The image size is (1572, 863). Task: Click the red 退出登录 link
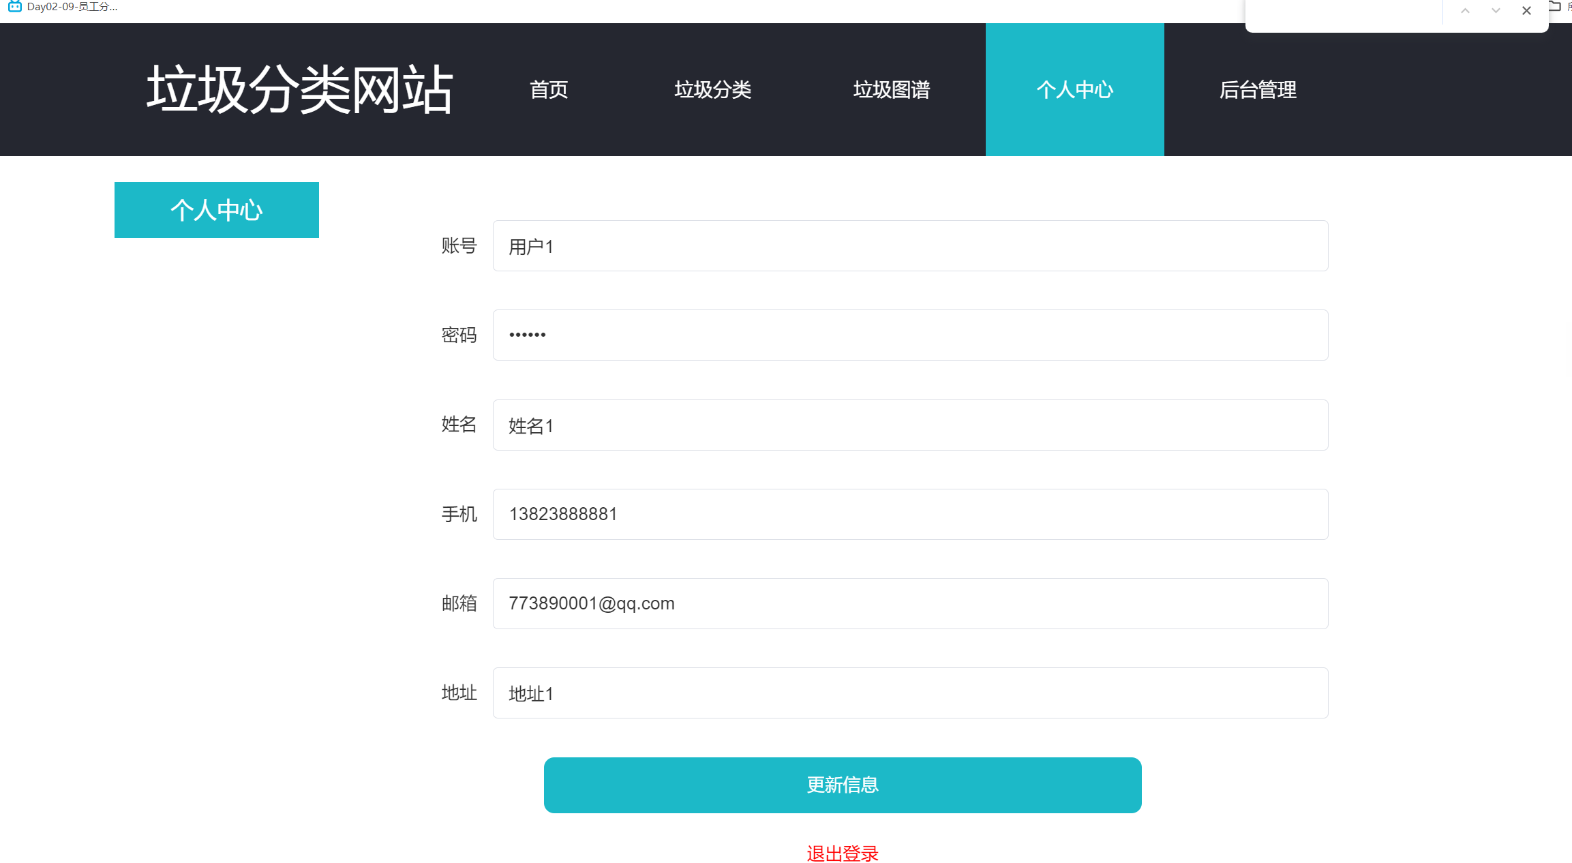tap(843, 853)
